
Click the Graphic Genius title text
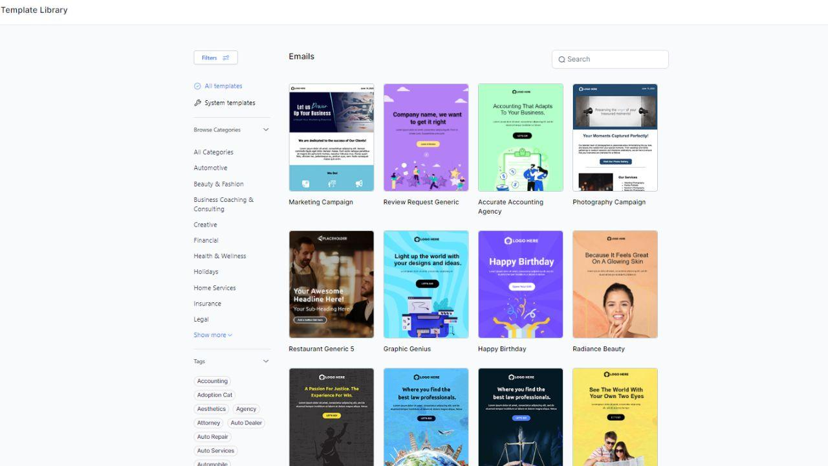pos(407,349)
